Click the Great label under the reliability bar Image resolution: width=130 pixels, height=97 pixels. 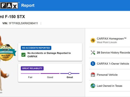(x=70, y=77)
